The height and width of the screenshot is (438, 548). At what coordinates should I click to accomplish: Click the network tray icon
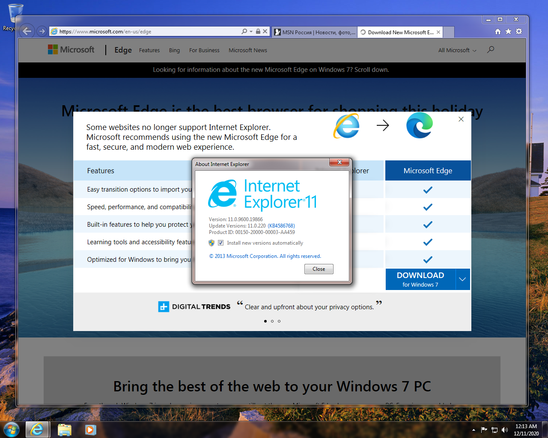coord(494,430)
